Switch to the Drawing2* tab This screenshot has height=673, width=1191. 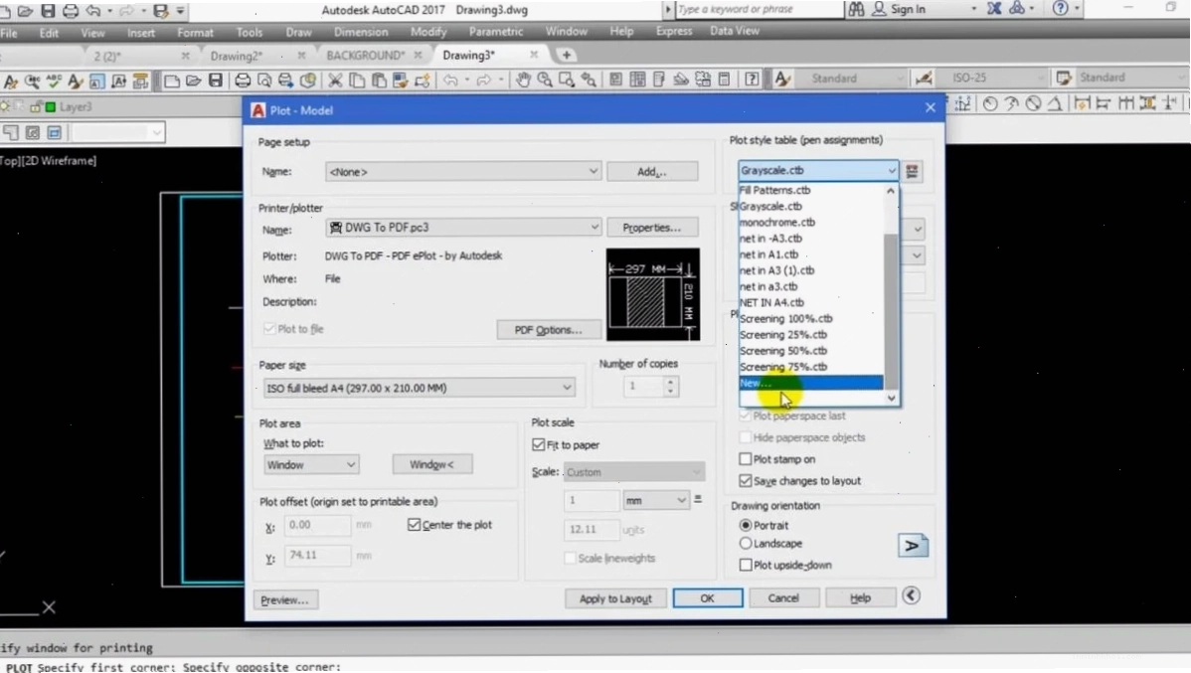(x=237, y=56)
